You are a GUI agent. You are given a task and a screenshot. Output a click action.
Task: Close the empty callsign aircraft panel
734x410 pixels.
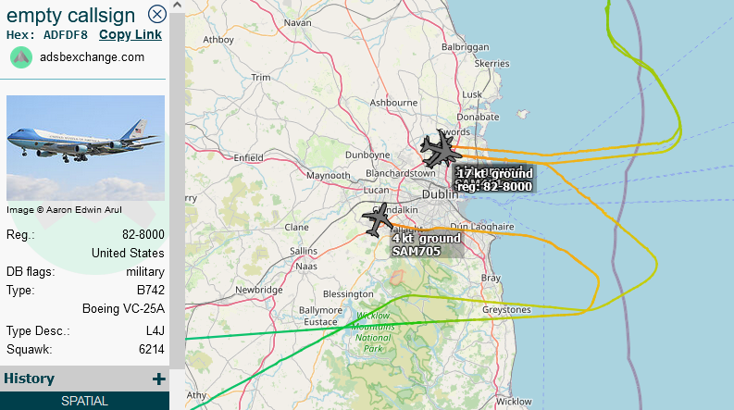tap(157, 15)
